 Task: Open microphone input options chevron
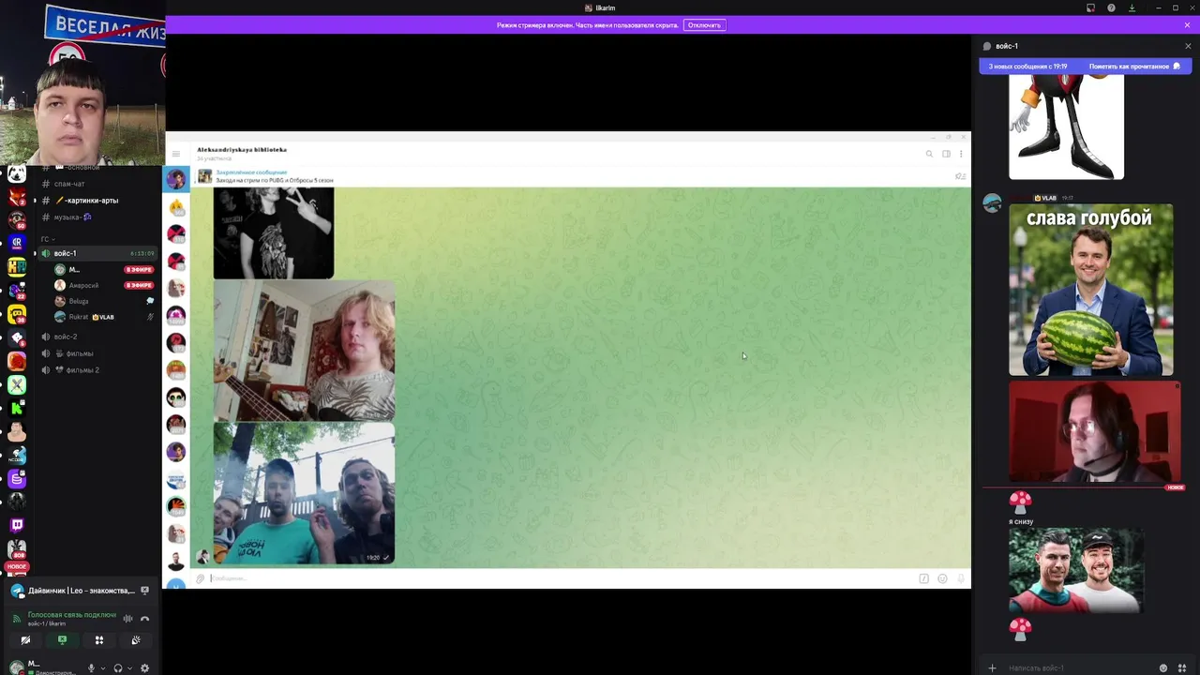(x=102, y=668)
